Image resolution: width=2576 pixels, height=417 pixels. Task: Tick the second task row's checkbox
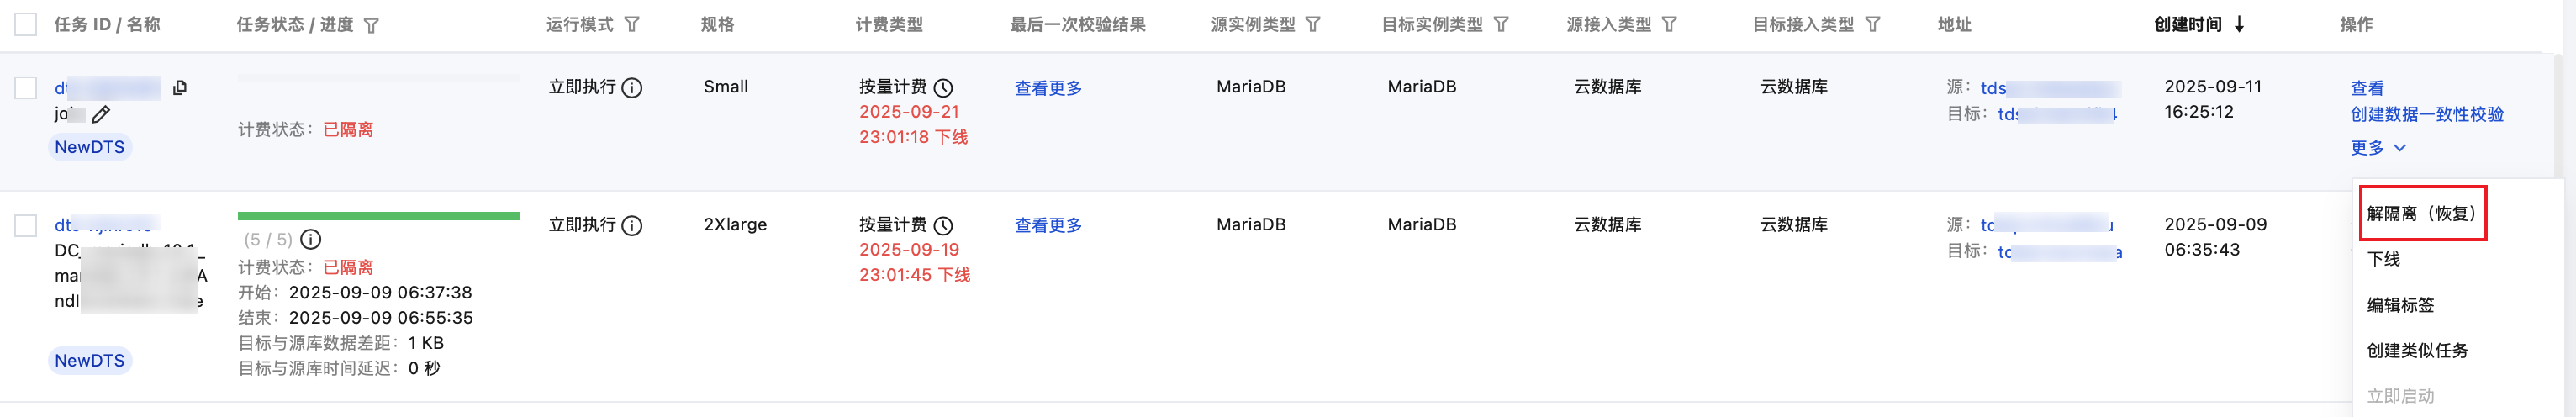click(x=26, y=226)
